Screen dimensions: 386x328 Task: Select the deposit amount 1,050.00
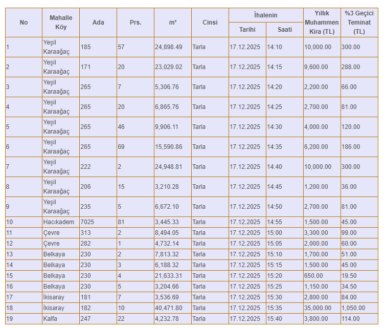coord(359,308)
